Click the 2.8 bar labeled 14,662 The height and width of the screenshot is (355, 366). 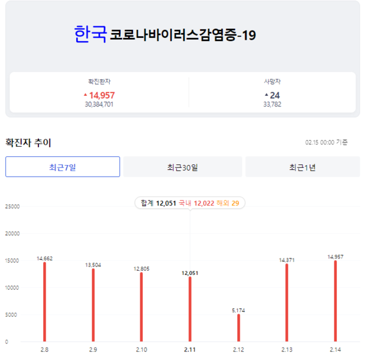45,302
